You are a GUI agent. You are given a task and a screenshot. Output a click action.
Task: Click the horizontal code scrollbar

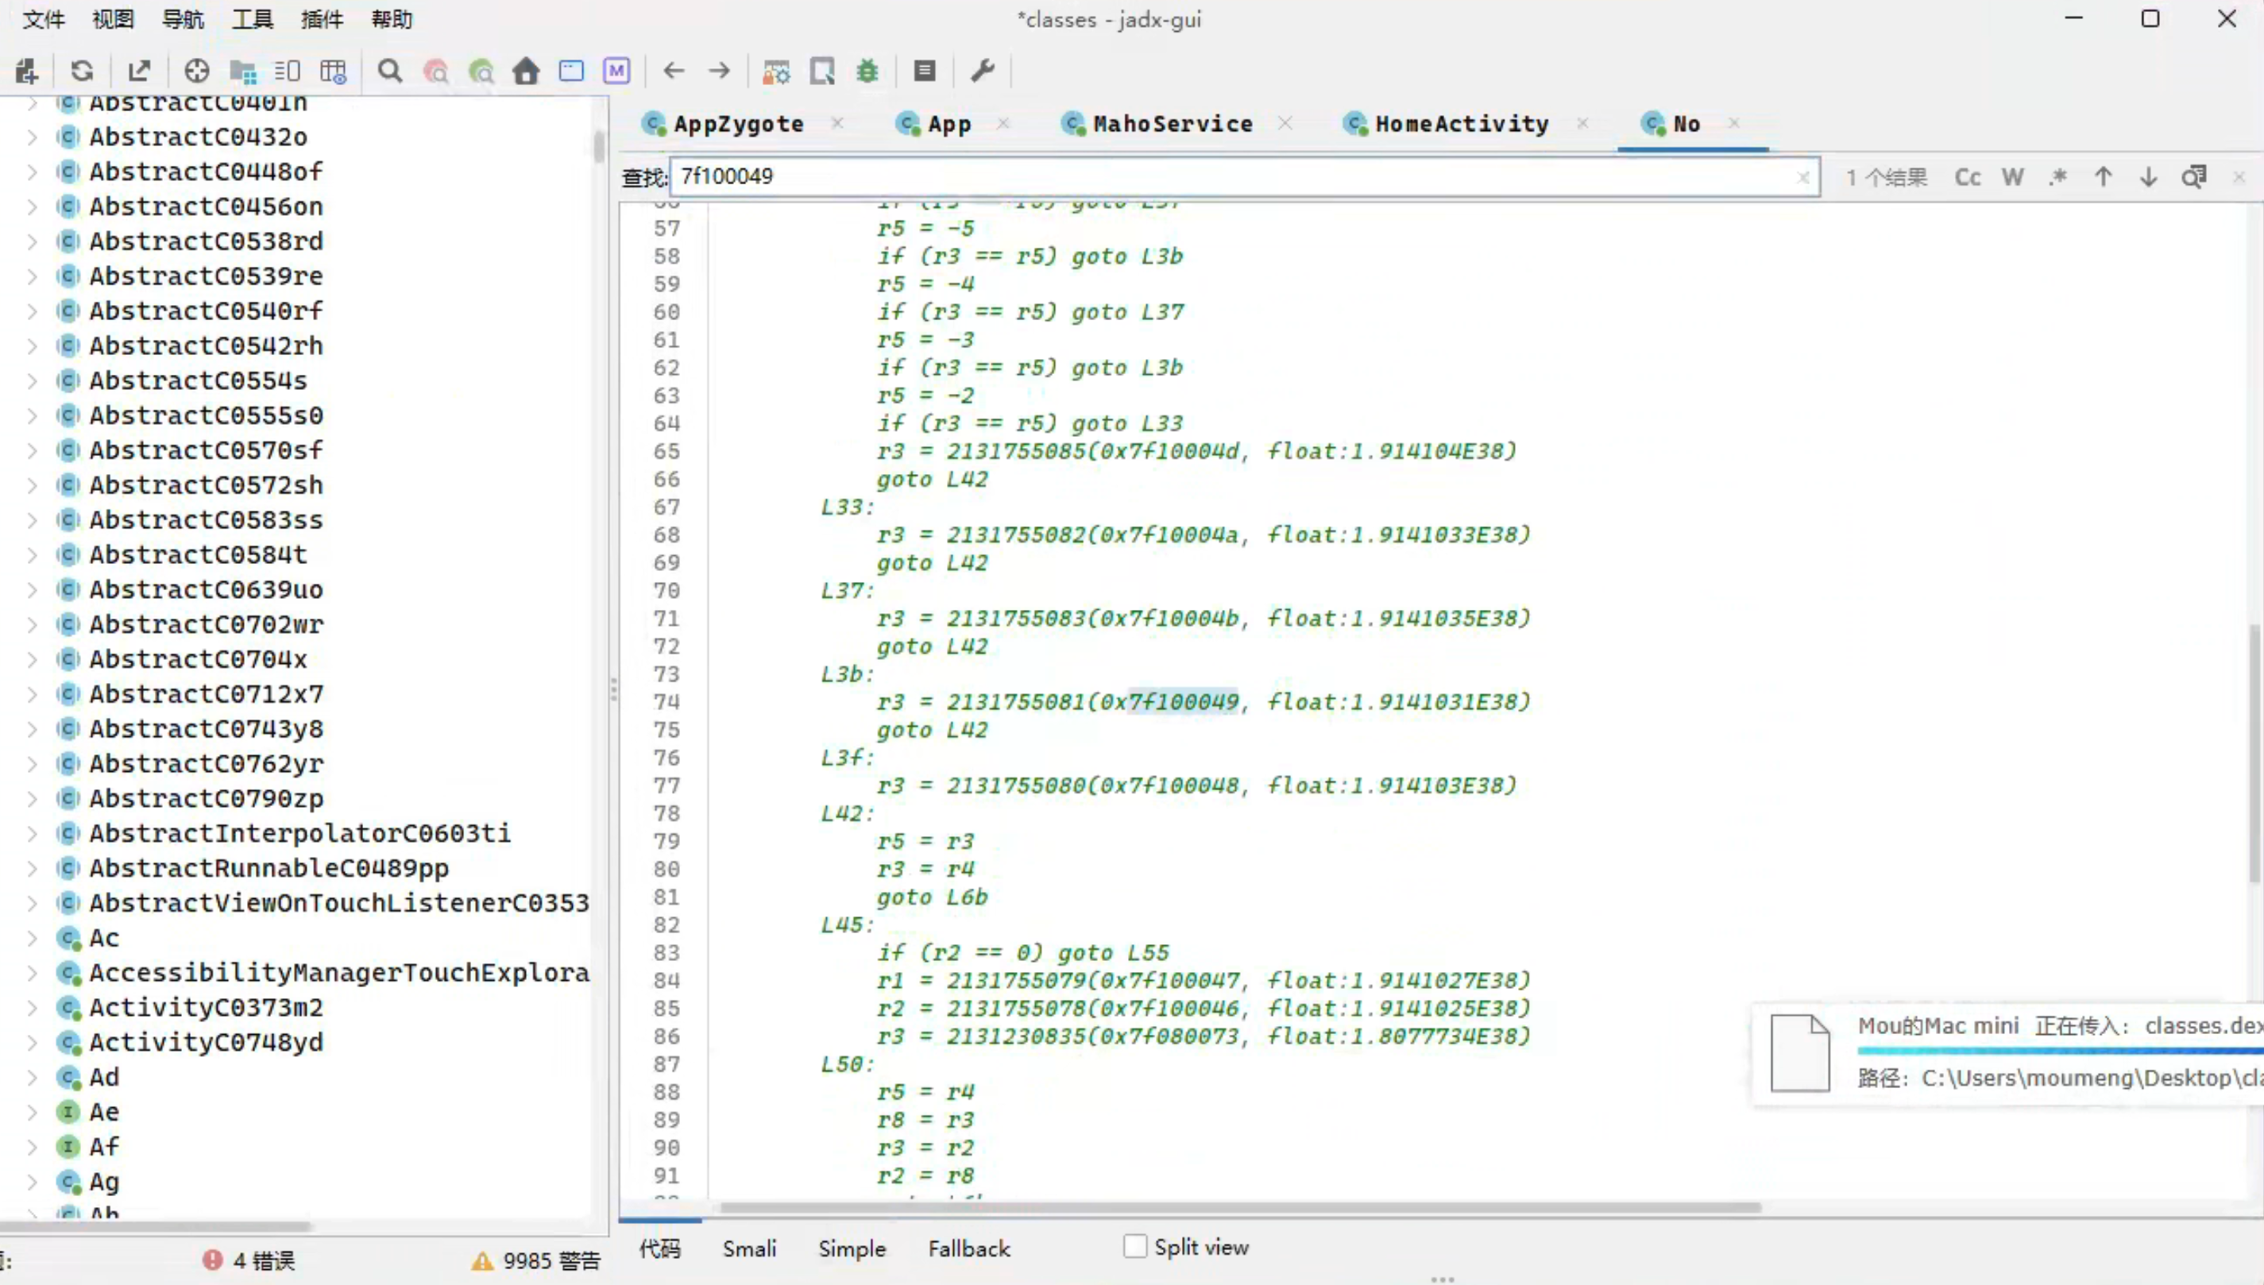tap(1236, 1207)
